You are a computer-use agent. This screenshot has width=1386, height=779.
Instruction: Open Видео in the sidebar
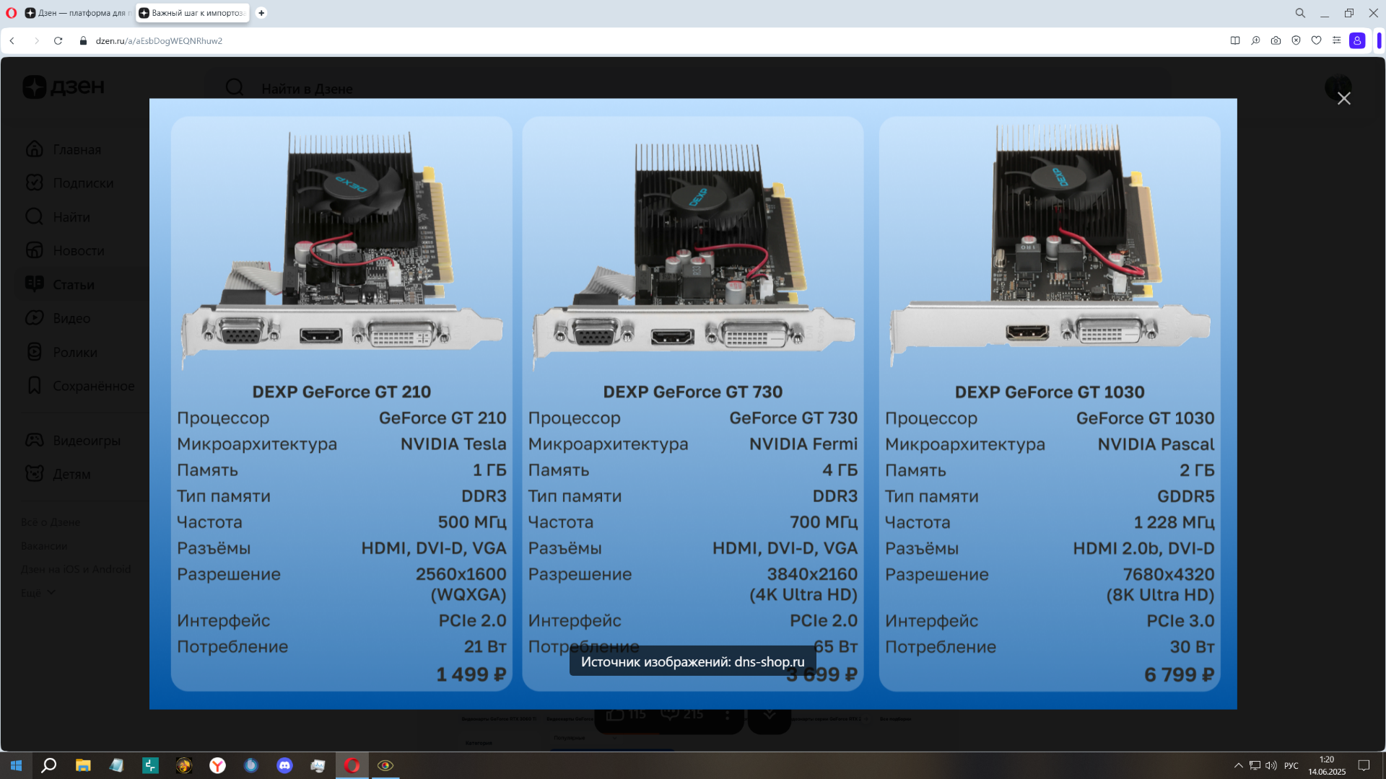tap(58, 318)
